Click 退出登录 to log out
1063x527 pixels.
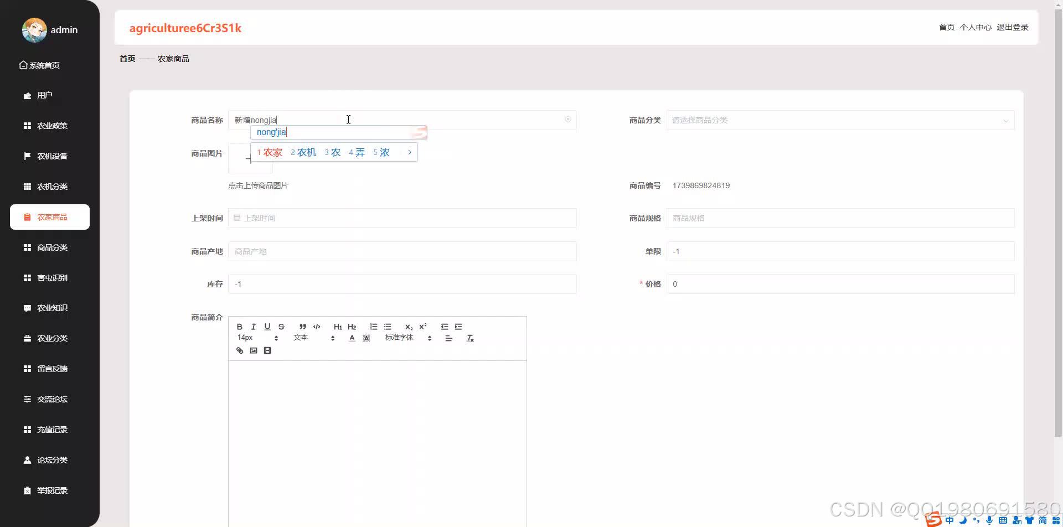point(1013,27)
